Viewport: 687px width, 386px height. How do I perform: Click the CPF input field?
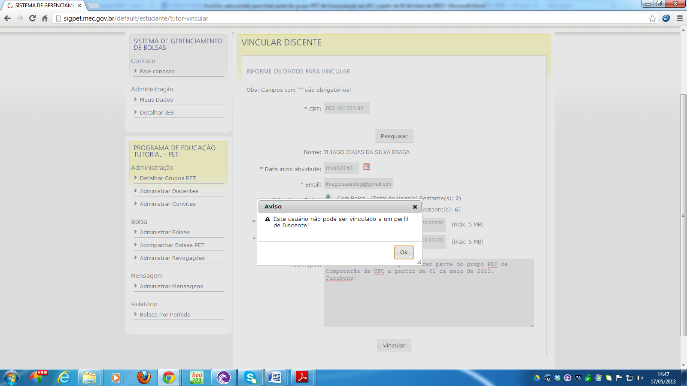pyautogui.click(x=347, y=109)
